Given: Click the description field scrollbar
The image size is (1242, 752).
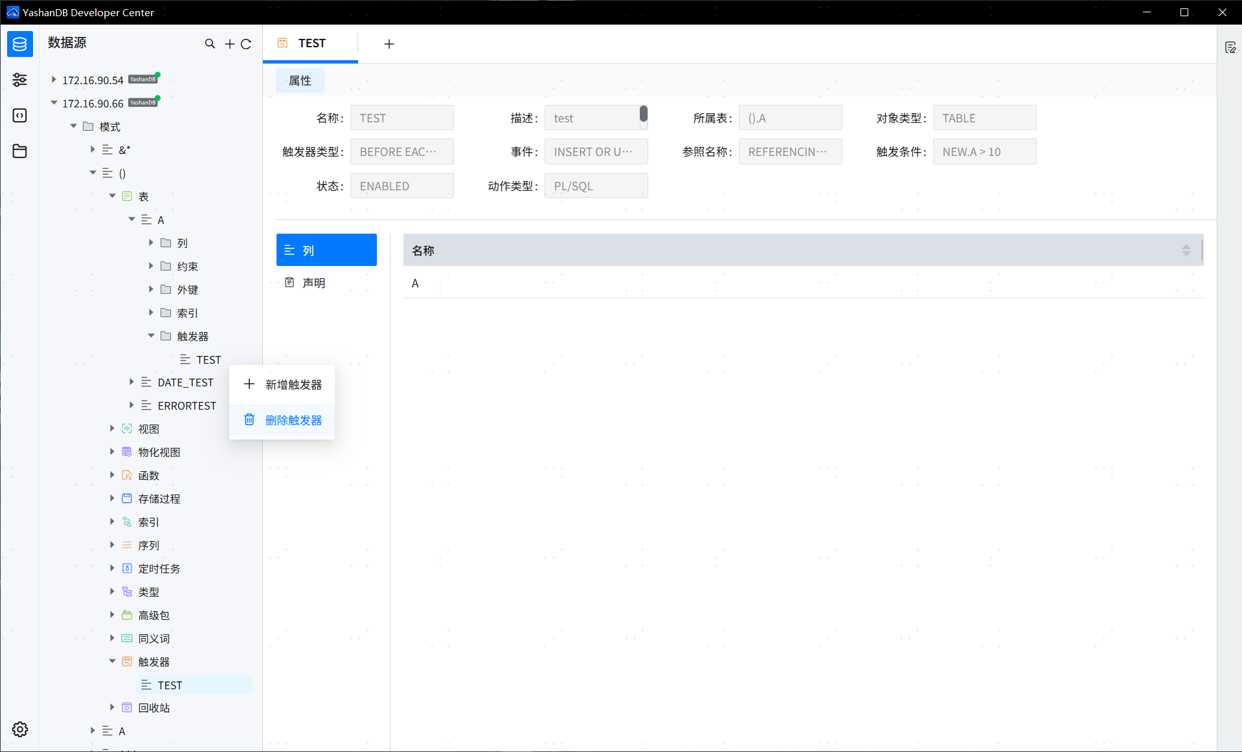Looking at the screenshot, I should point(644,114).
